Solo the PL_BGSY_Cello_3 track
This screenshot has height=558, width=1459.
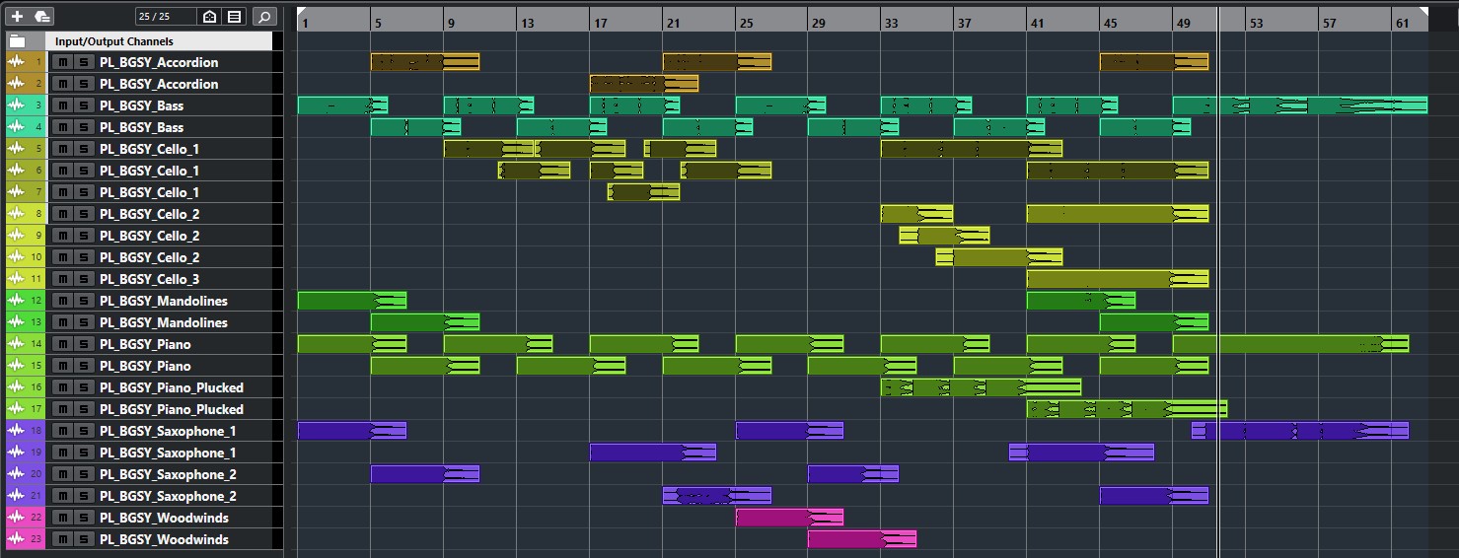coord(84,279)
